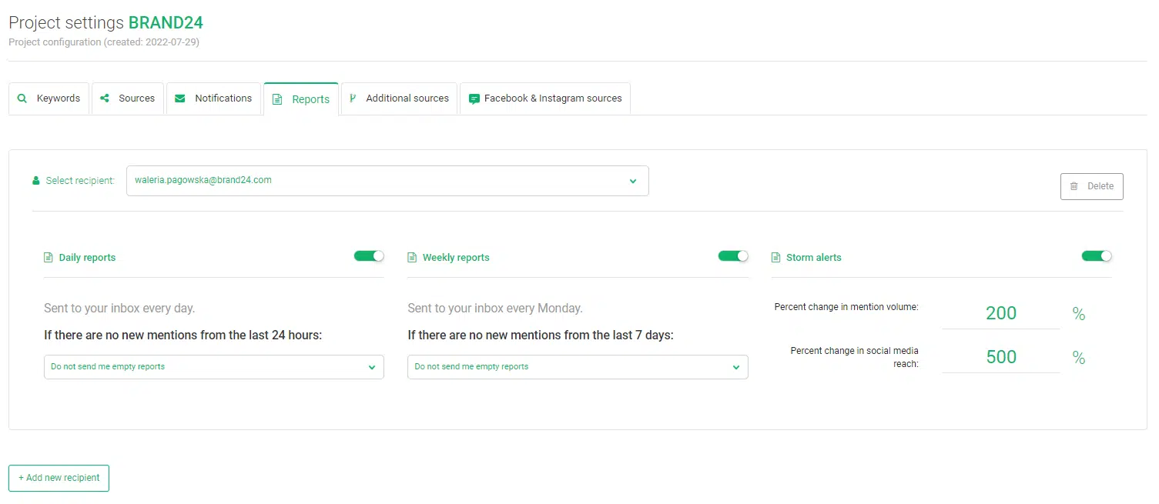The width and height of the screenshot is (1159, 504).
Task: Switch to the Keywords tab
Action: [49, 98]
